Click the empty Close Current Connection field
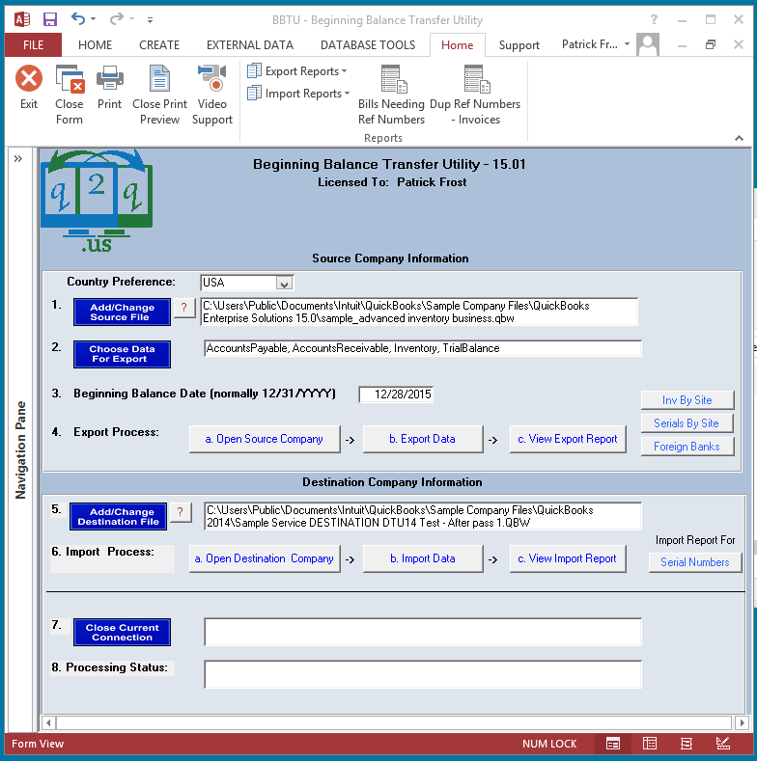757x761 pixels. [x=423, y=632]
